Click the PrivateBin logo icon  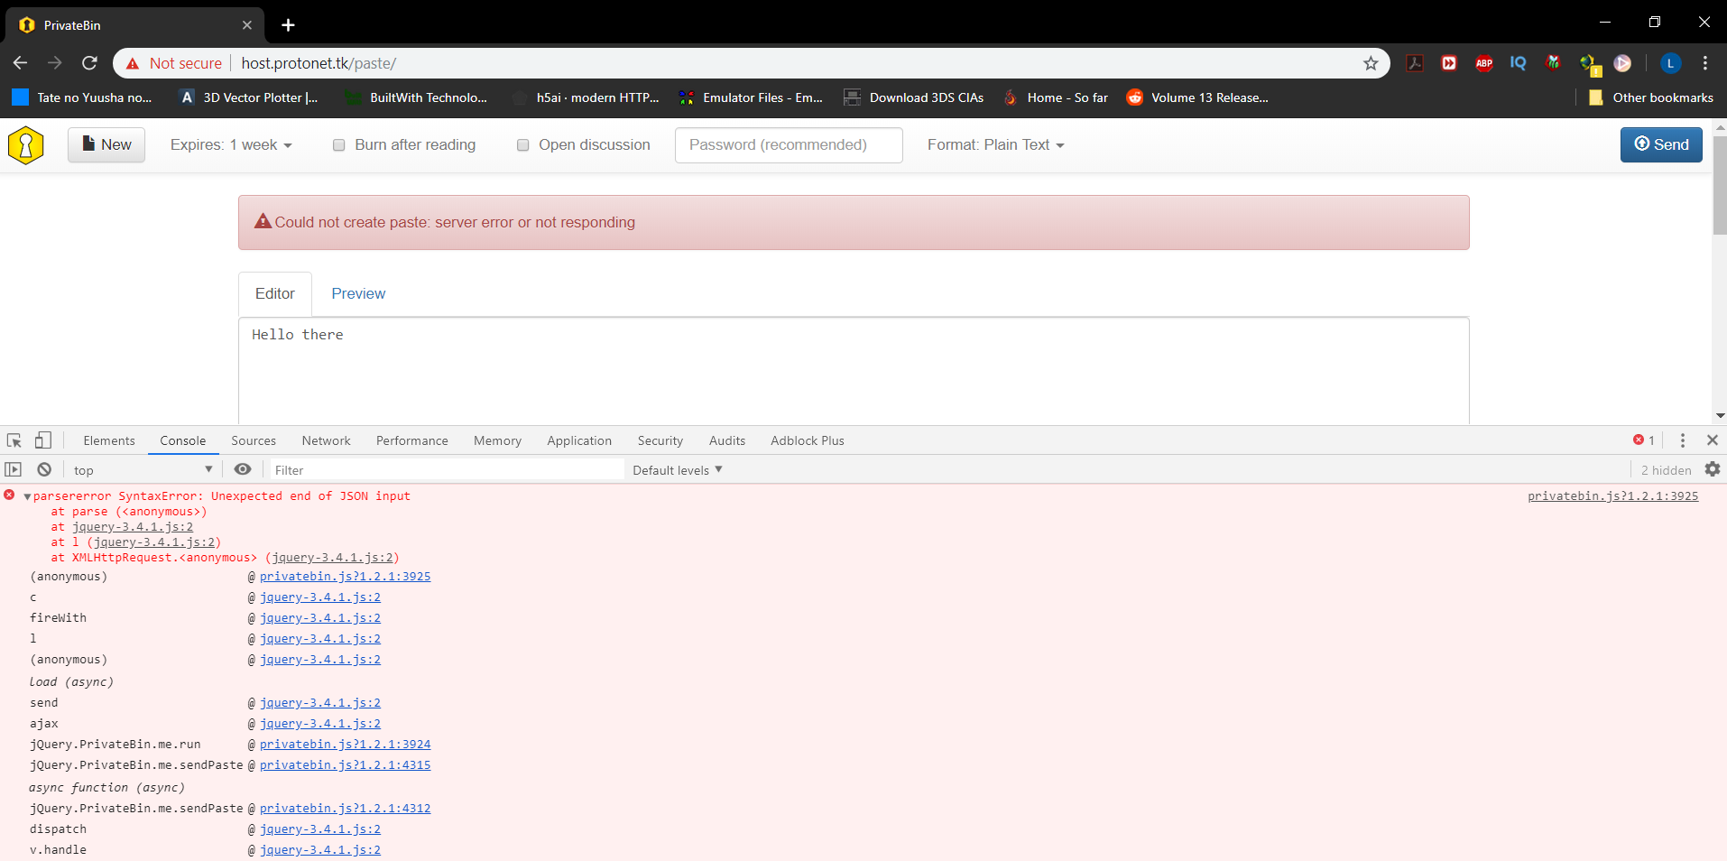click(x=25, y=144)
